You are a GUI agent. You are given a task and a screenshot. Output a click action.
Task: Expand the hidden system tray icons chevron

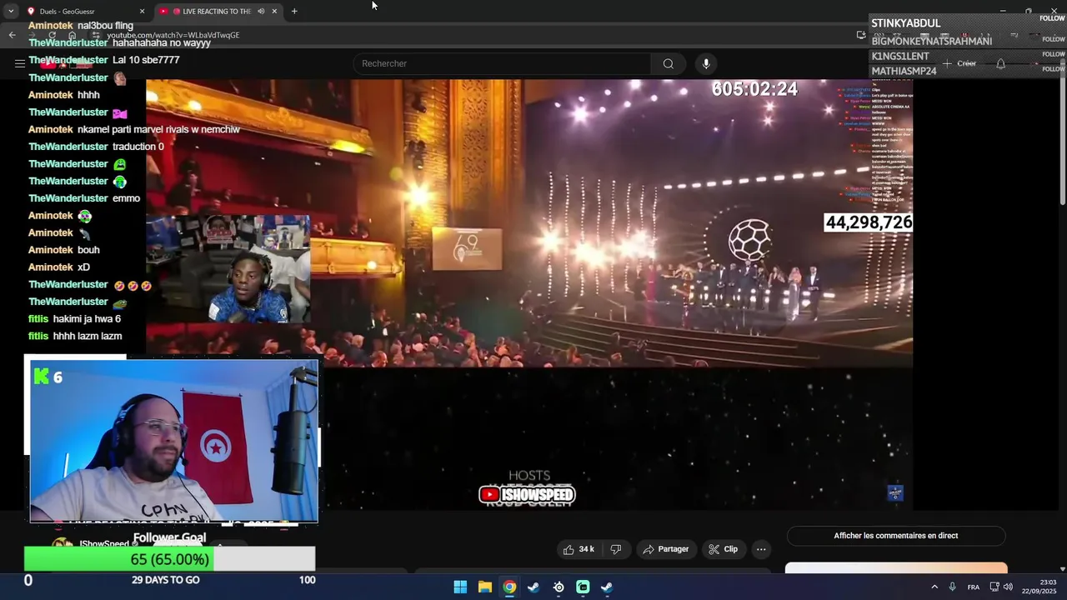[934, 587]
